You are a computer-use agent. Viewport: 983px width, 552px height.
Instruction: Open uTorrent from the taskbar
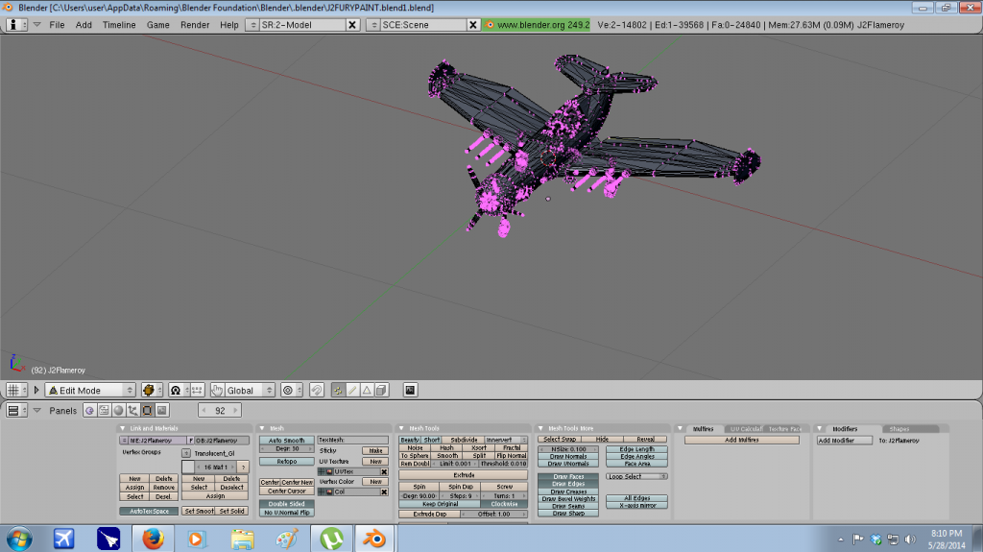click(x=331, y=539)
